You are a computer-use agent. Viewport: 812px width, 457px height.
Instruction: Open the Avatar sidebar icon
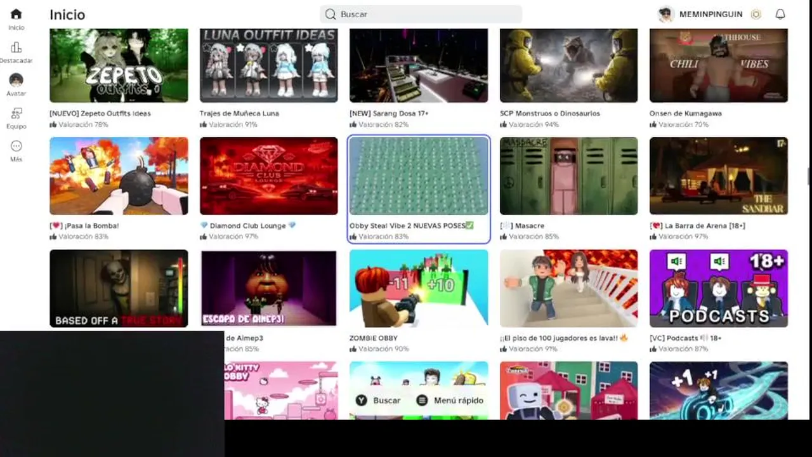[x=16, y=80]
